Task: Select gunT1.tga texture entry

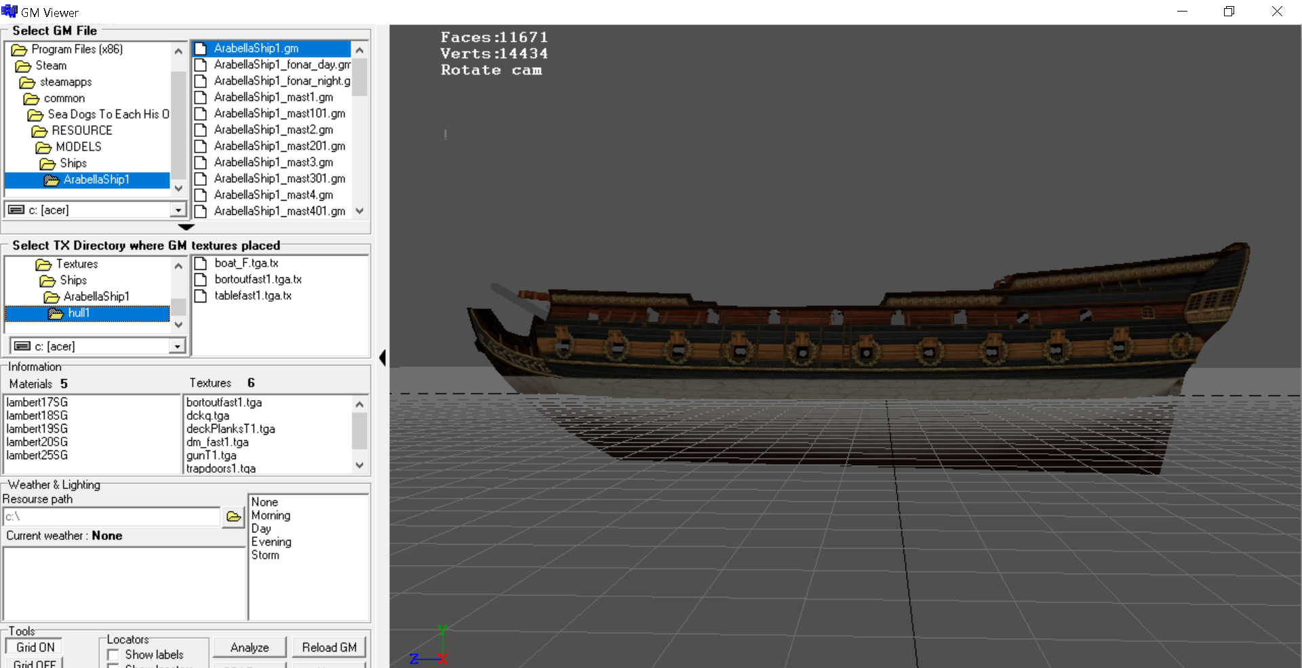Action: [x=212, y=455]
